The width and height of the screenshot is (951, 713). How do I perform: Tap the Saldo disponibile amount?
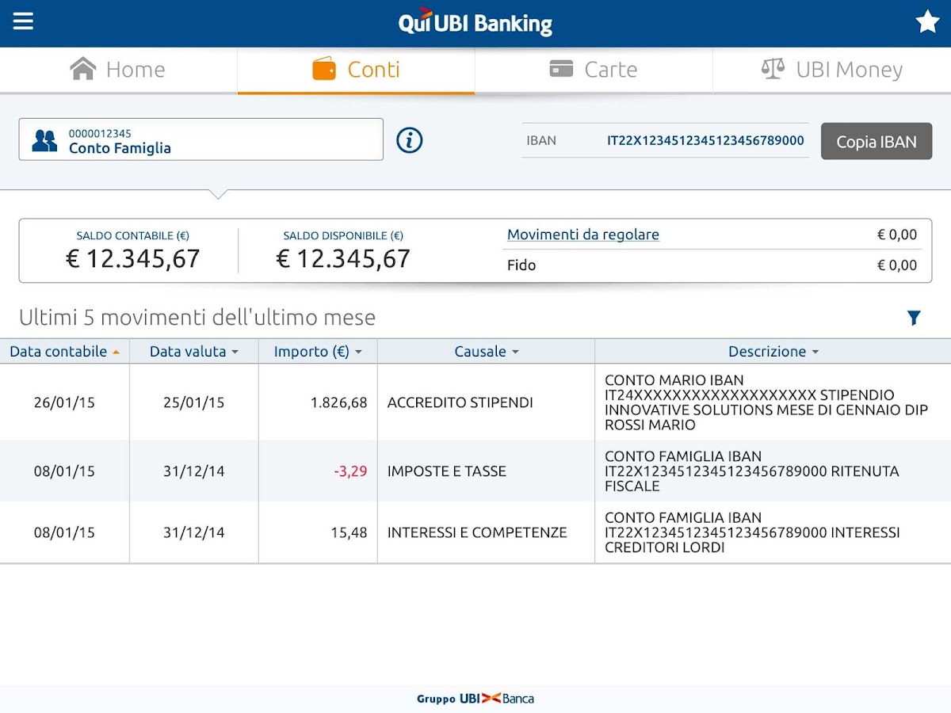point(343,258)
